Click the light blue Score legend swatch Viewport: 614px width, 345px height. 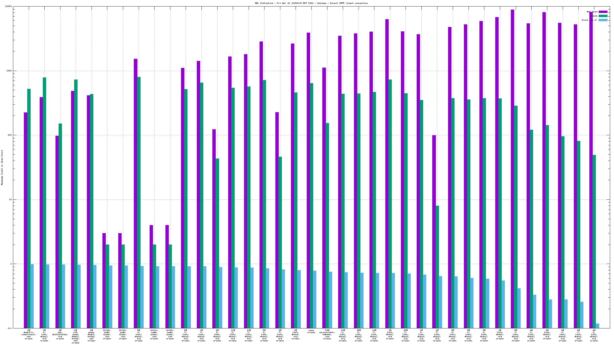603,20
